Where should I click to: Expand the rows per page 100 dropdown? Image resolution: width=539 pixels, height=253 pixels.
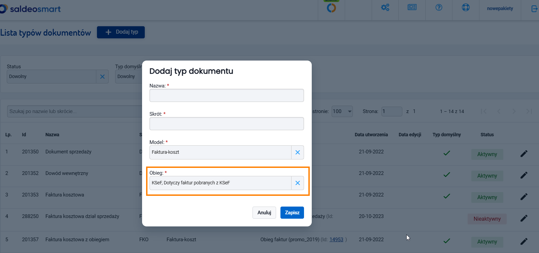pyautogui.click(x=342, y=111)
